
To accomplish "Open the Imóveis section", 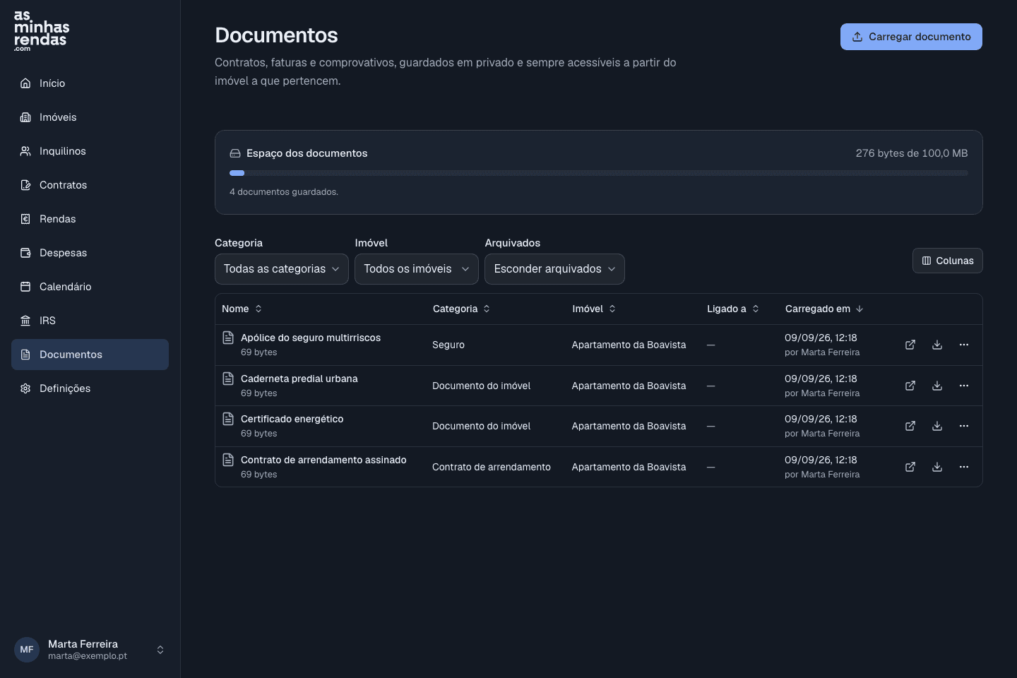I will (90, 117).
